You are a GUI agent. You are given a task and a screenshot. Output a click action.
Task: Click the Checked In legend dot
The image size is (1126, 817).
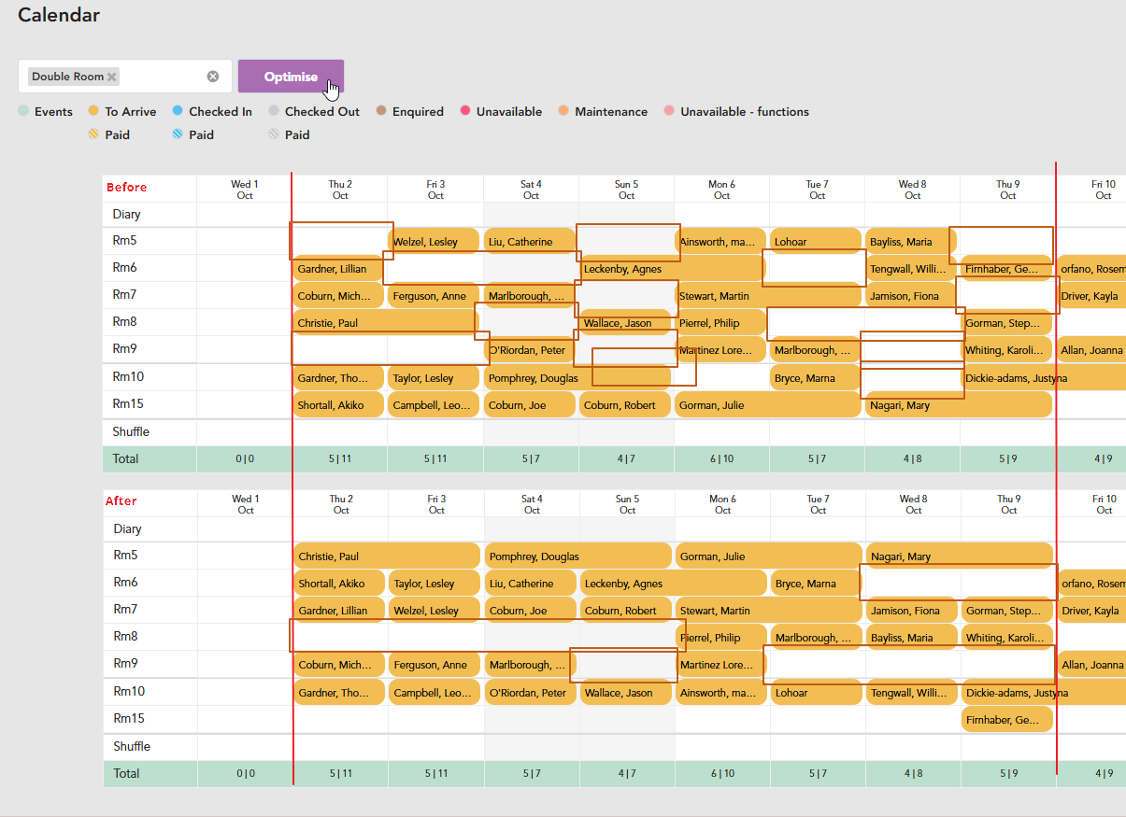pos(178,111)
